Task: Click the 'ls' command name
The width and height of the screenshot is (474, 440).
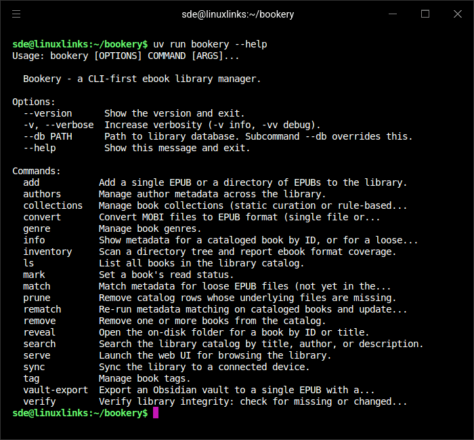Action: (x=28, y=263)
